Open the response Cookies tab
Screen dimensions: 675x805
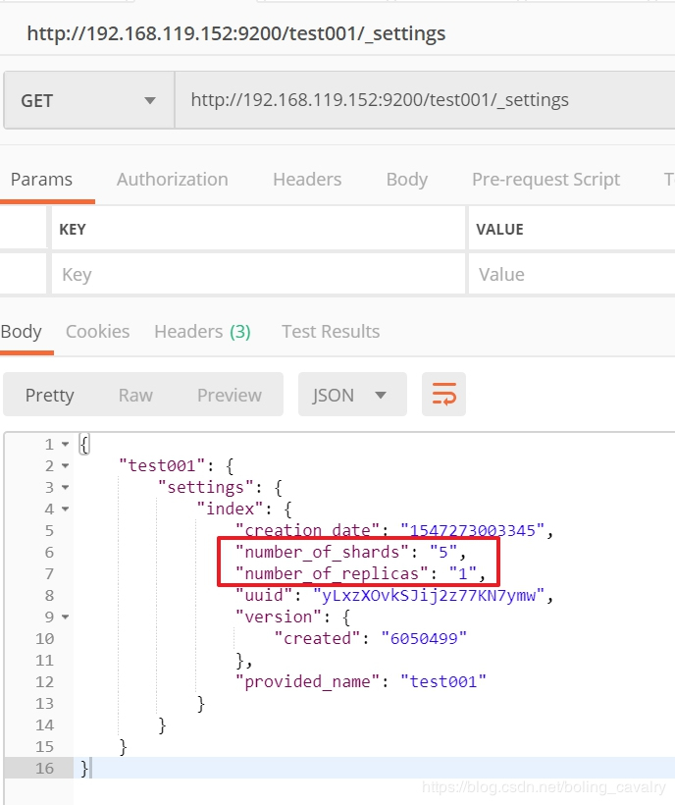(x=97, y=331)
